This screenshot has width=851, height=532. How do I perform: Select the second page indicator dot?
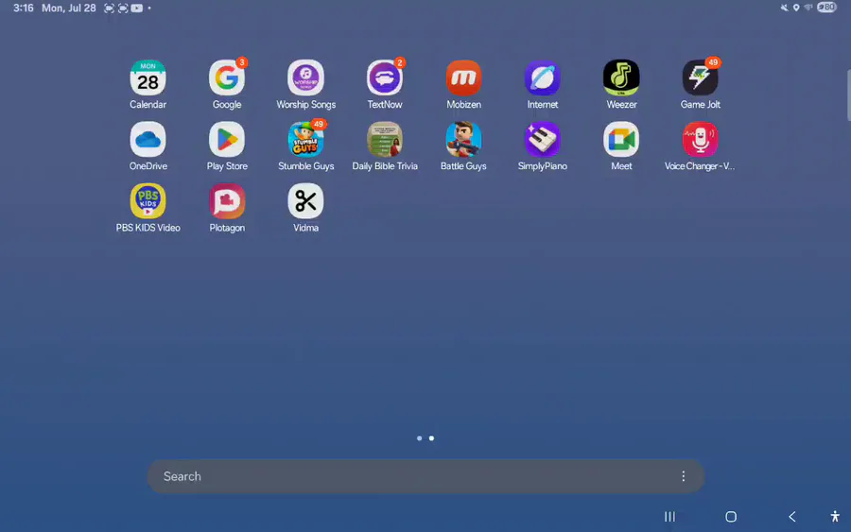tap(431, 438)
